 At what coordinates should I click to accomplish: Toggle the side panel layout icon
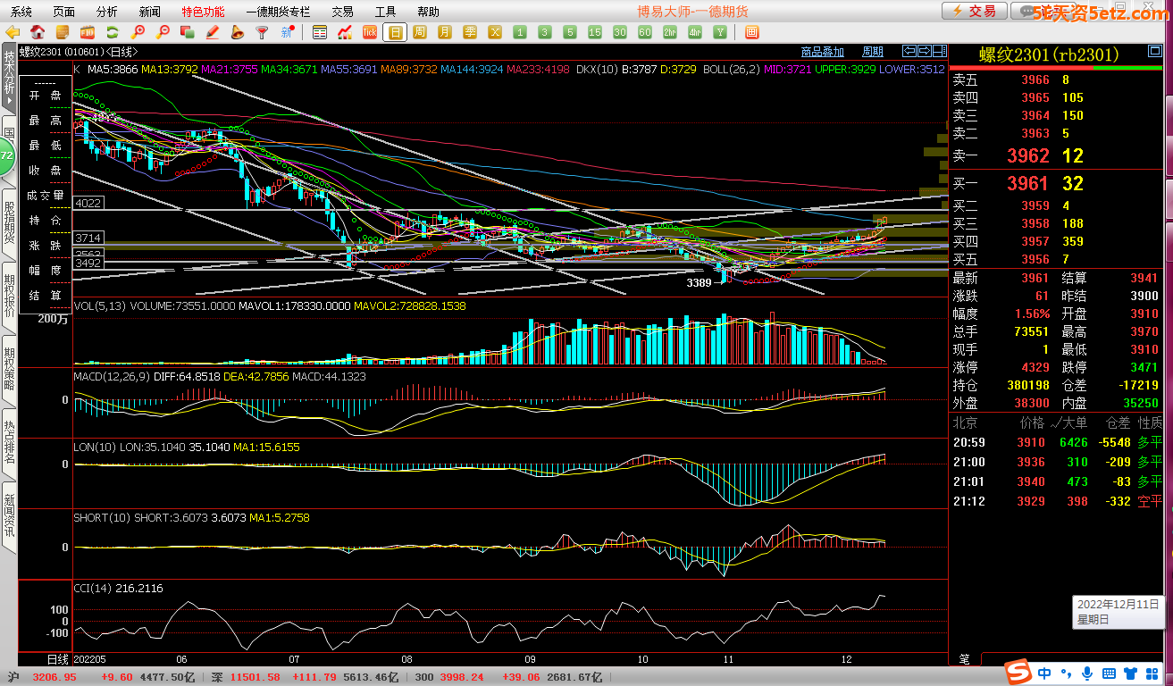pos(940,51)
